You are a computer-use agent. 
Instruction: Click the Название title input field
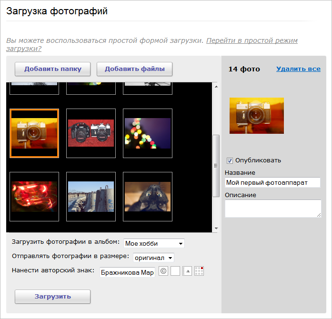pos(272,182)
